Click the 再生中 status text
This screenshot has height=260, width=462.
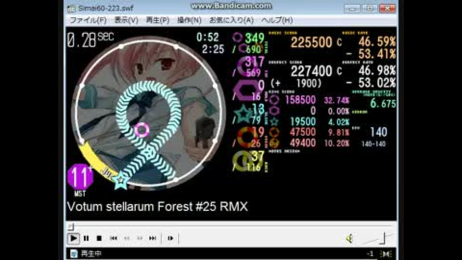point(91,254)
